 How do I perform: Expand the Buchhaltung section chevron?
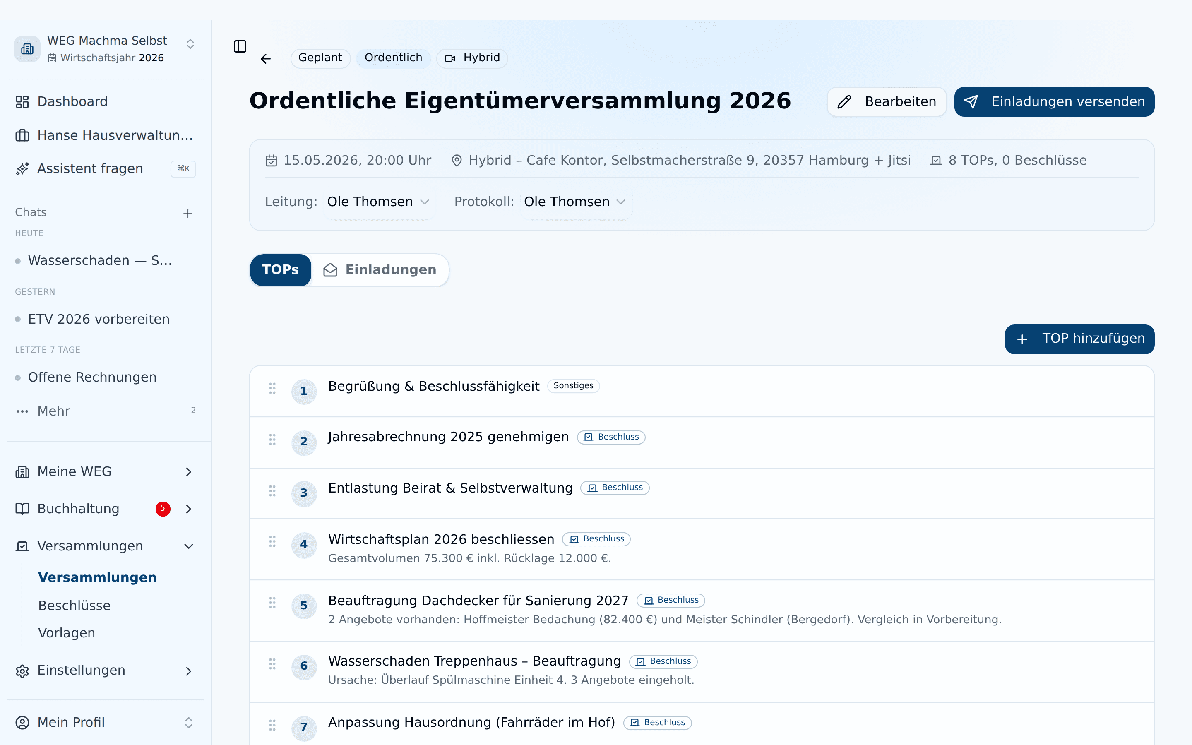click(189, 509)
